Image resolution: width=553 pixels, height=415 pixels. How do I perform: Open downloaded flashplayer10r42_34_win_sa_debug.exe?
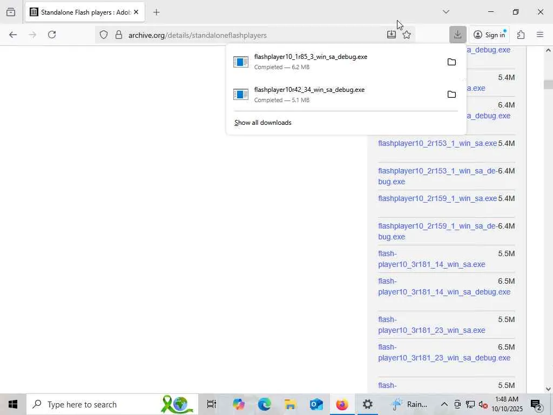335,95
